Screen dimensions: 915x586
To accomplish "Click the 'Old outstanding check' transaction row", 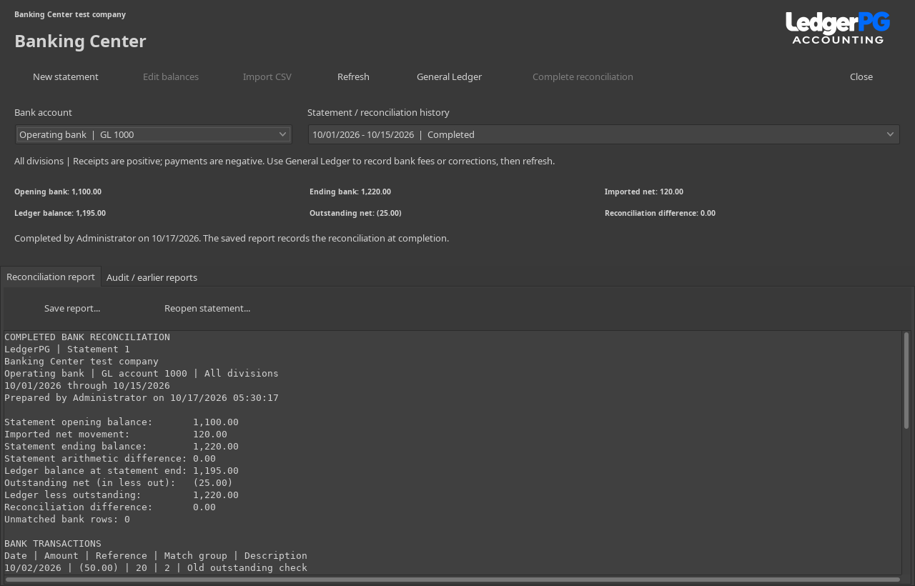I will click(x=156, y=567).
